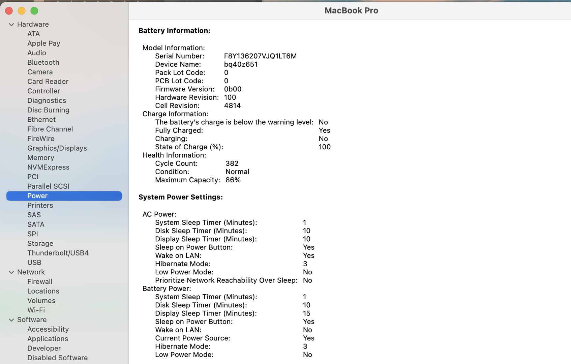The height and width of the screenshot is (364, 571).
Task: Select SAS in the sidebar
Action: click(x=34, y=215)
